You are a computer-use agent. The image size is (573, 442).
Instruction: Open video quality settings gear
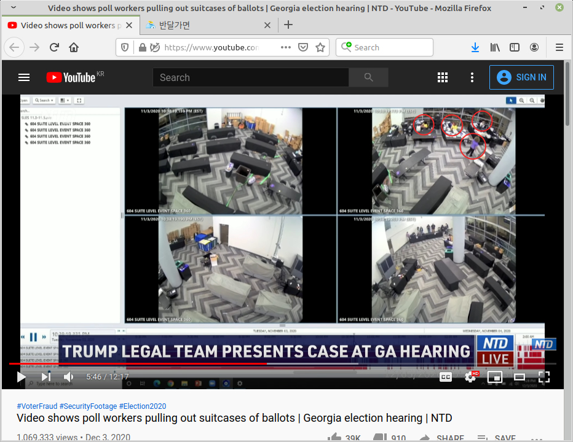[x=470, y=377]
